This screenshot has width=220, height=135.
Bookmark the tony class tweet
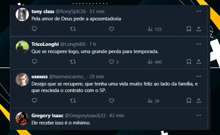click(189, 29)
